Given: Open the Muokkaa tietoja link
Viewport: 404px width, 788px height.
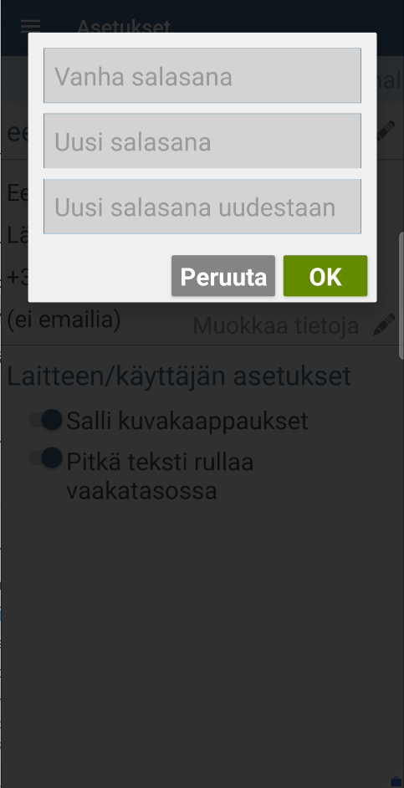Looking at the screenshot, I should [276, 325].
